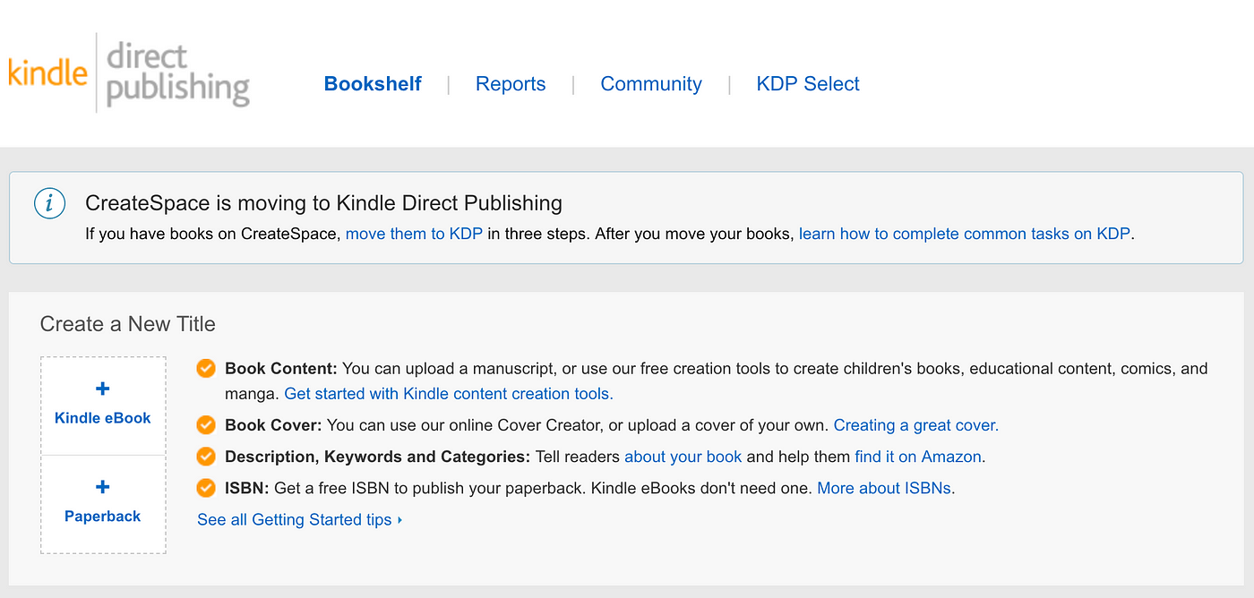Viewport: 1254px width, 598px height.
Task: Click the 'Book Content:' bold label
Action: click(281, 368)
